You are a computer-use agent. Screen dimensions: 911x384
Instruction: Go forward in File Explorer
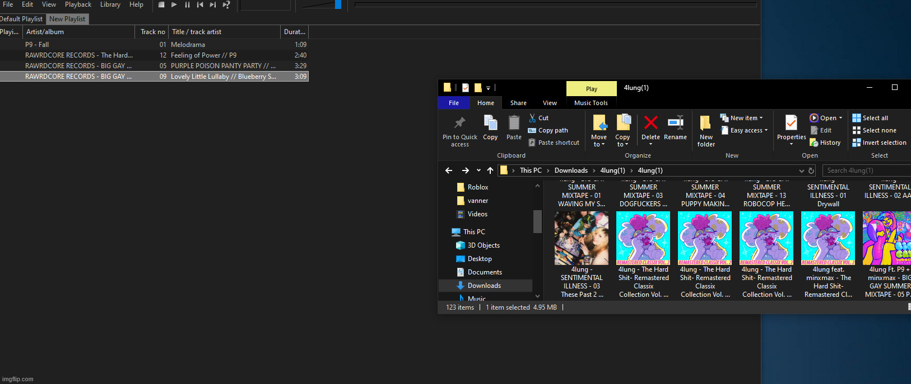point(466,170)
